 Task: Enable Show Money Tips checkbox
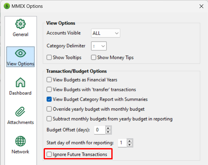[x=94, y=57]
